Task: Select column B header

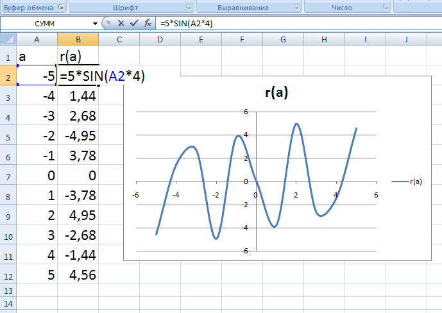Action: [x=78, y=39]
